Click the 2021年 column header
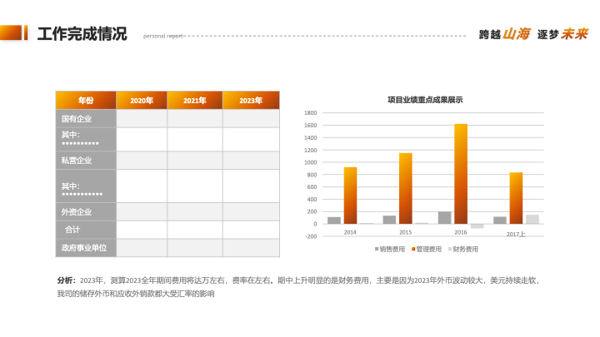 (x=195, y=101)
